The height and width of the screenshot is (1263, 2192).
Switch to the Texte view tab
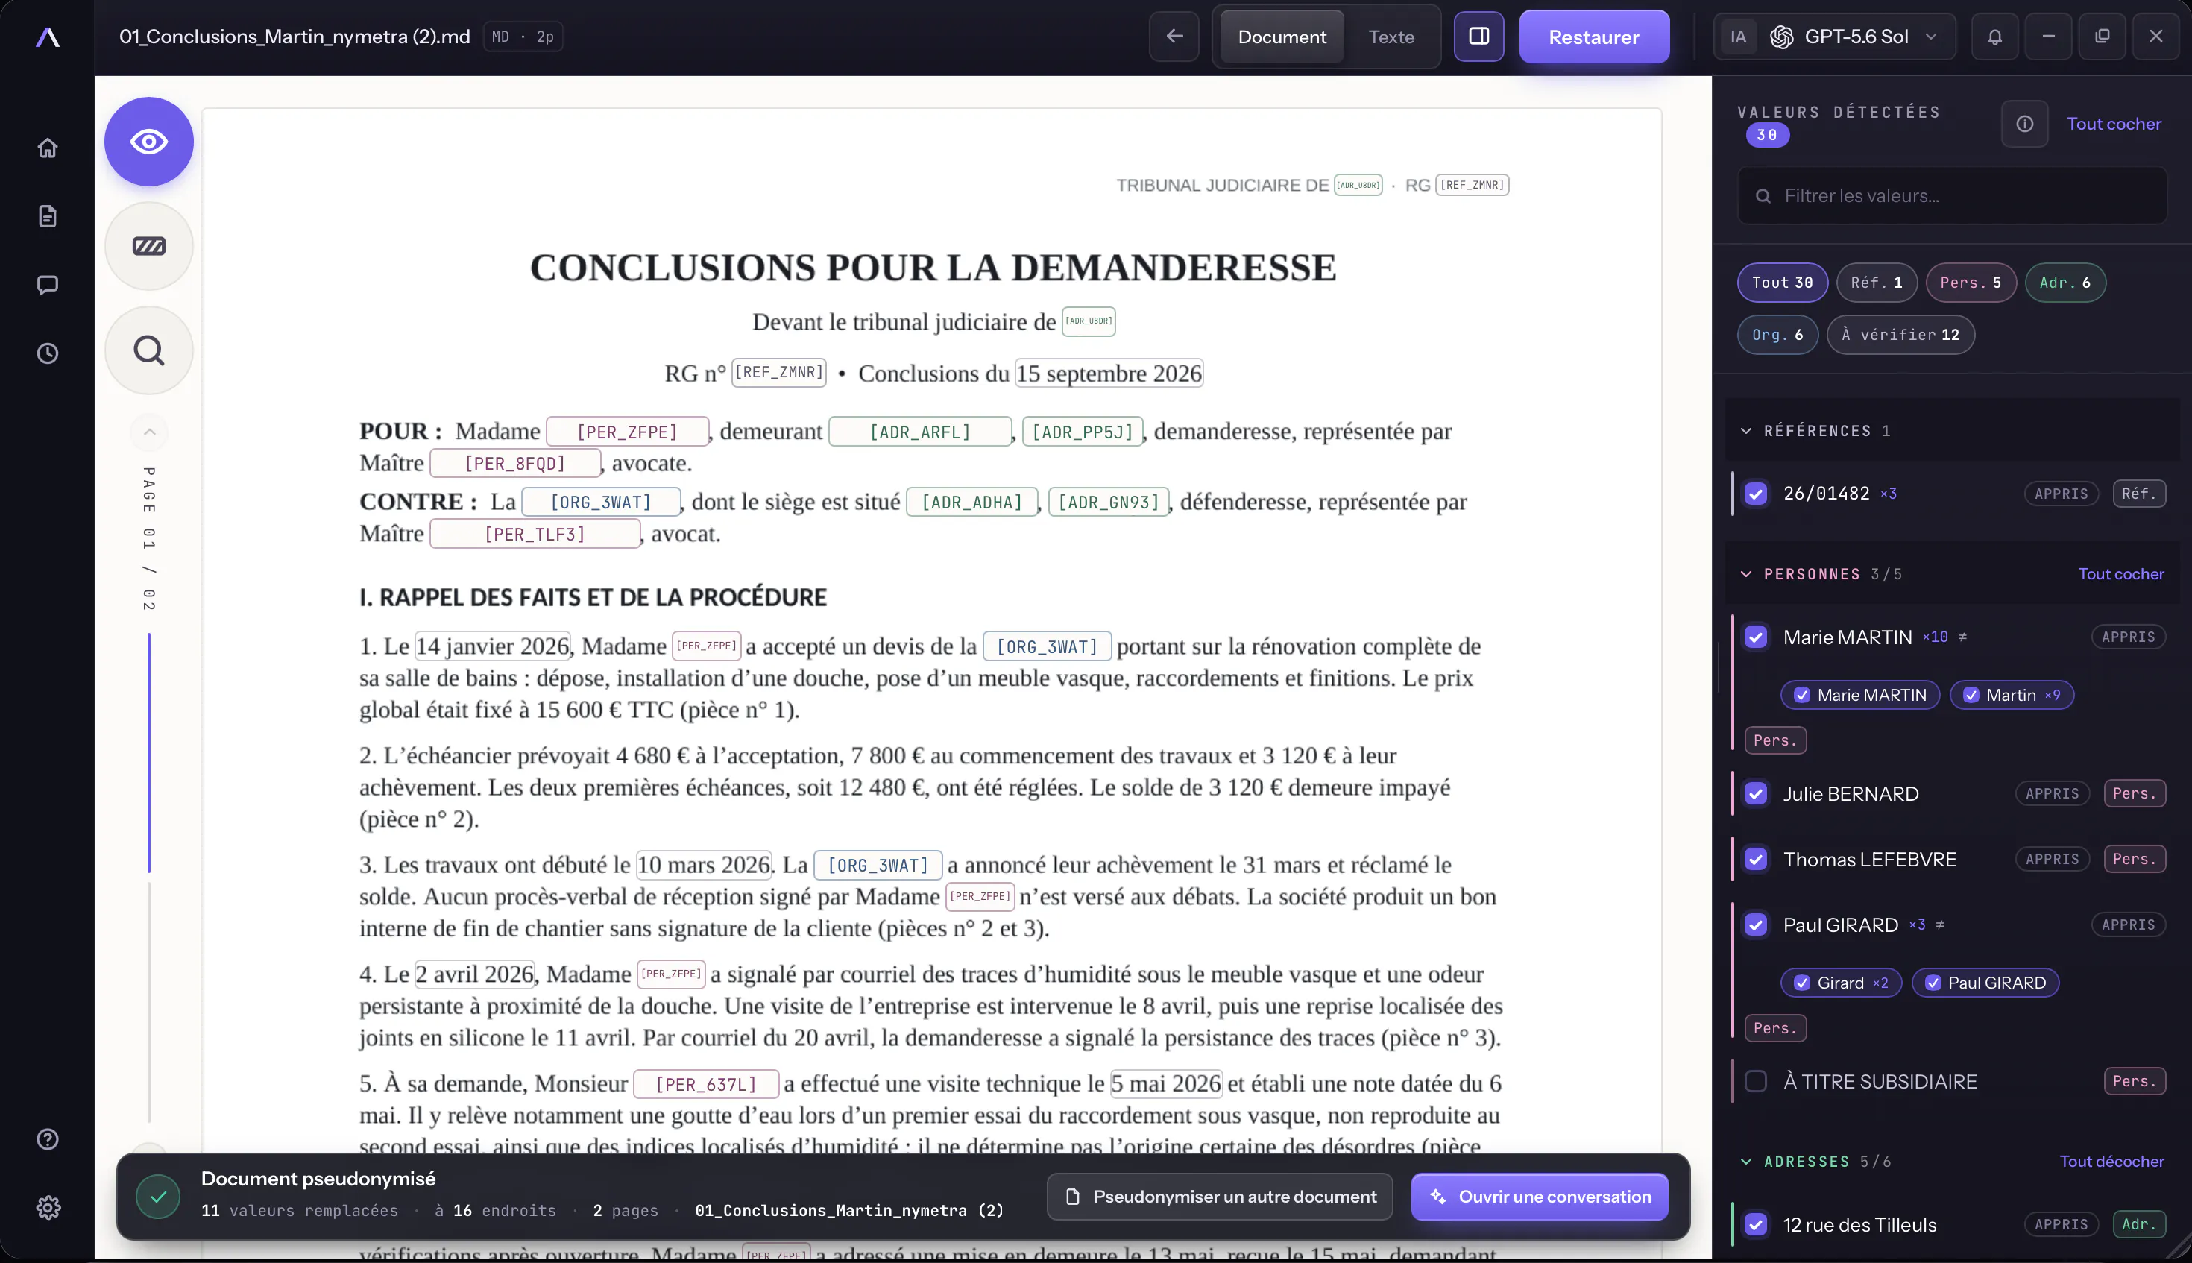click(1391, 37)
